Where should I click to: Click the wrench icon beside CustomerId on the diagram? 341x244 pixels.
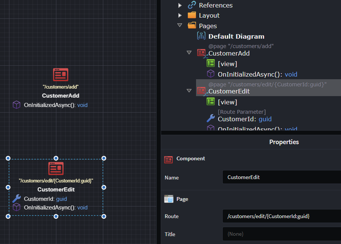(x=17, y=199)
